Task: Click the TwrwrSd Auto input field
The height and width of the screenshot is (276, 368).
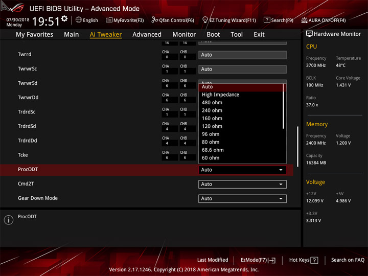Action: pos(242,82)
